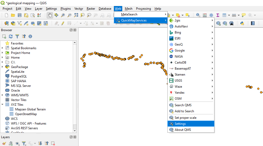Expand the Home tree item
The width and height of the screenshot is (263, 146).
2,58
